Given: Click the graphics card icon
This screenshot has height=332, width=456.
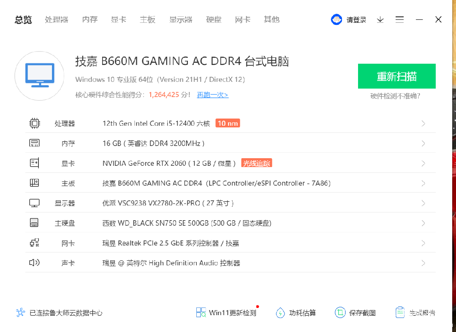Looking at the screenshot, I should (34, 163).
